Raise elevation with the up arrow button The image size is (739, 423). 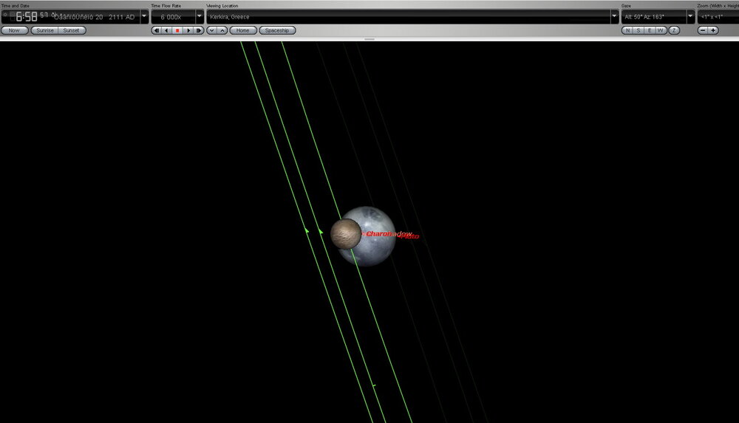pos(222,30)
